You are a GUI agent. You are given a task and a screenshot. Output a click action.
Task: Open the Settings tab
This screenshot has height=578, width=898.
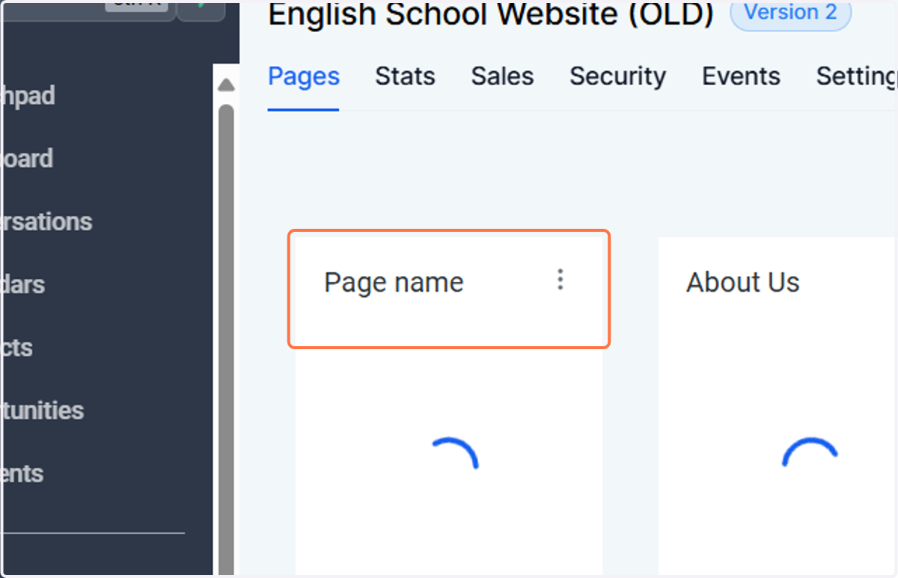click(857, 76)
